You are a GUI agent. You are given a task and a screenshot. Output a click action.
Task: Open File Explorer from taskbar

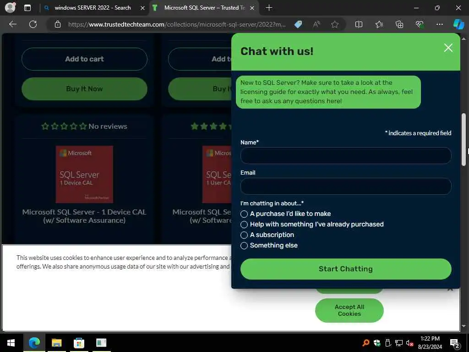56,343
